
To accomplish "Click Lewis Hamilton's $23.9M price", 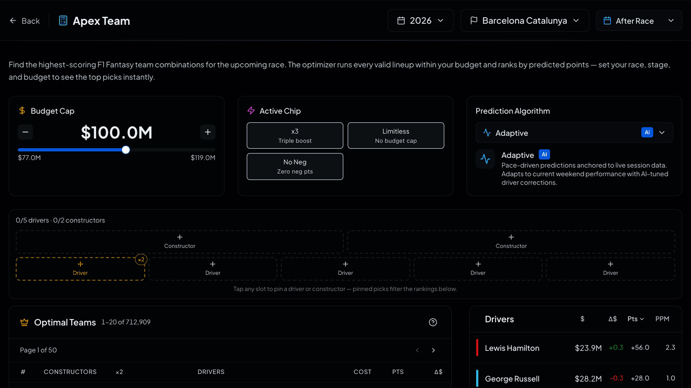I will pos(588,348).
